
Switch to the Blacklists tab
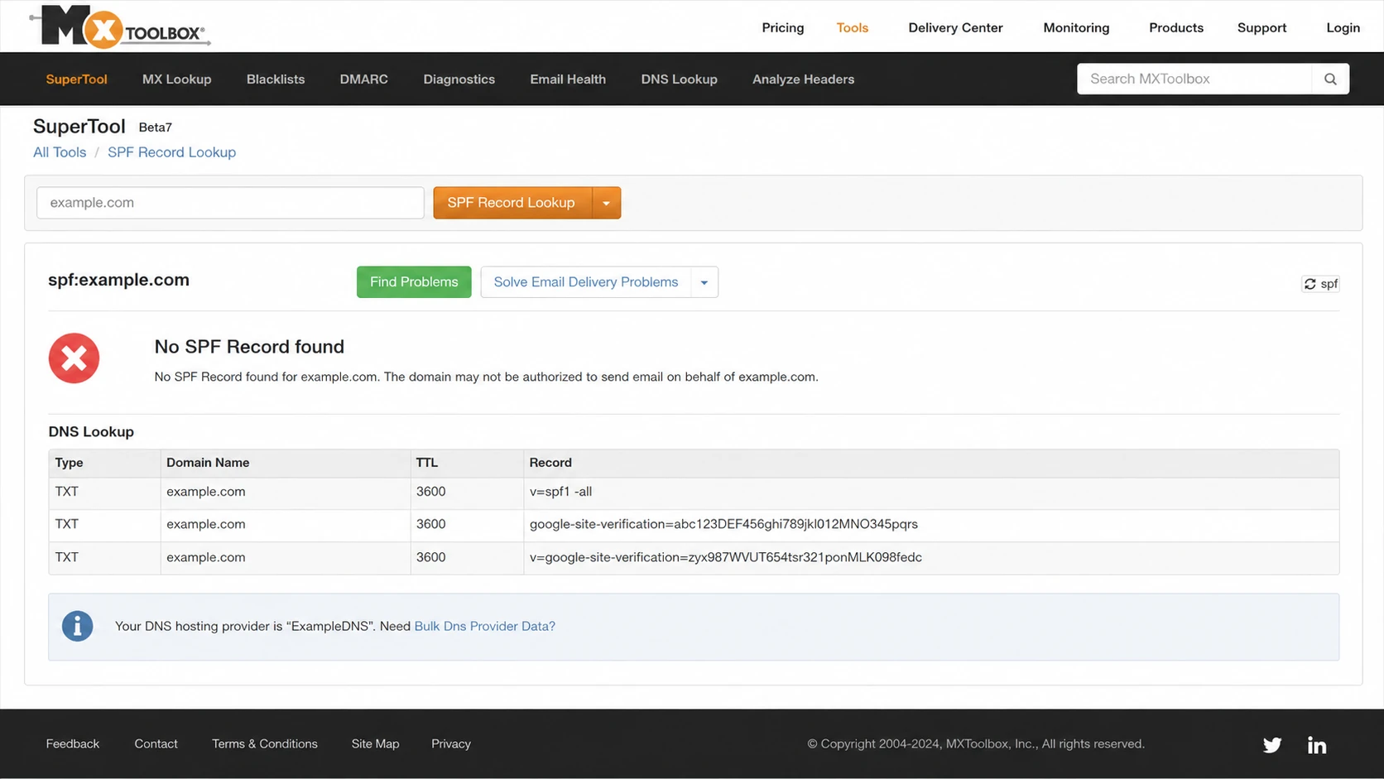pos(276,79)
